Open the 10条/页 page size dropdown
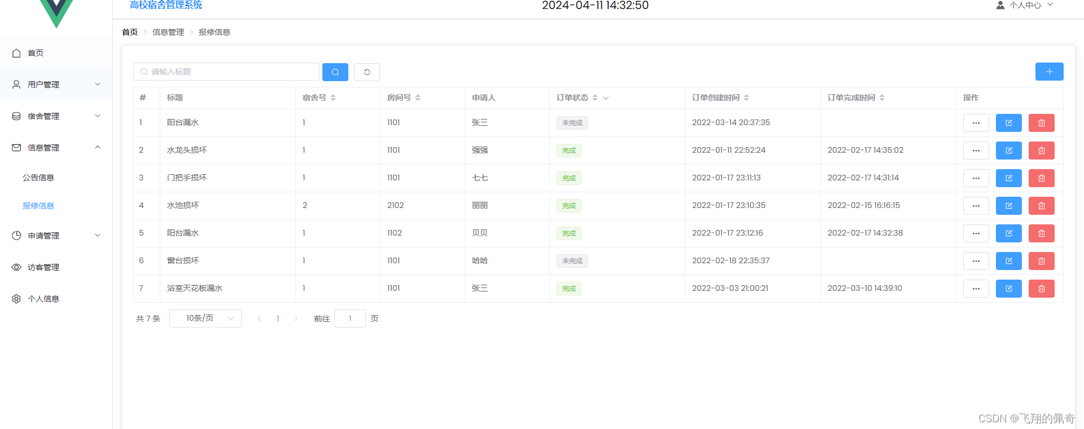Image resolution: width=1084 pixels, height=429 pixels. click(x=206, y=319)
